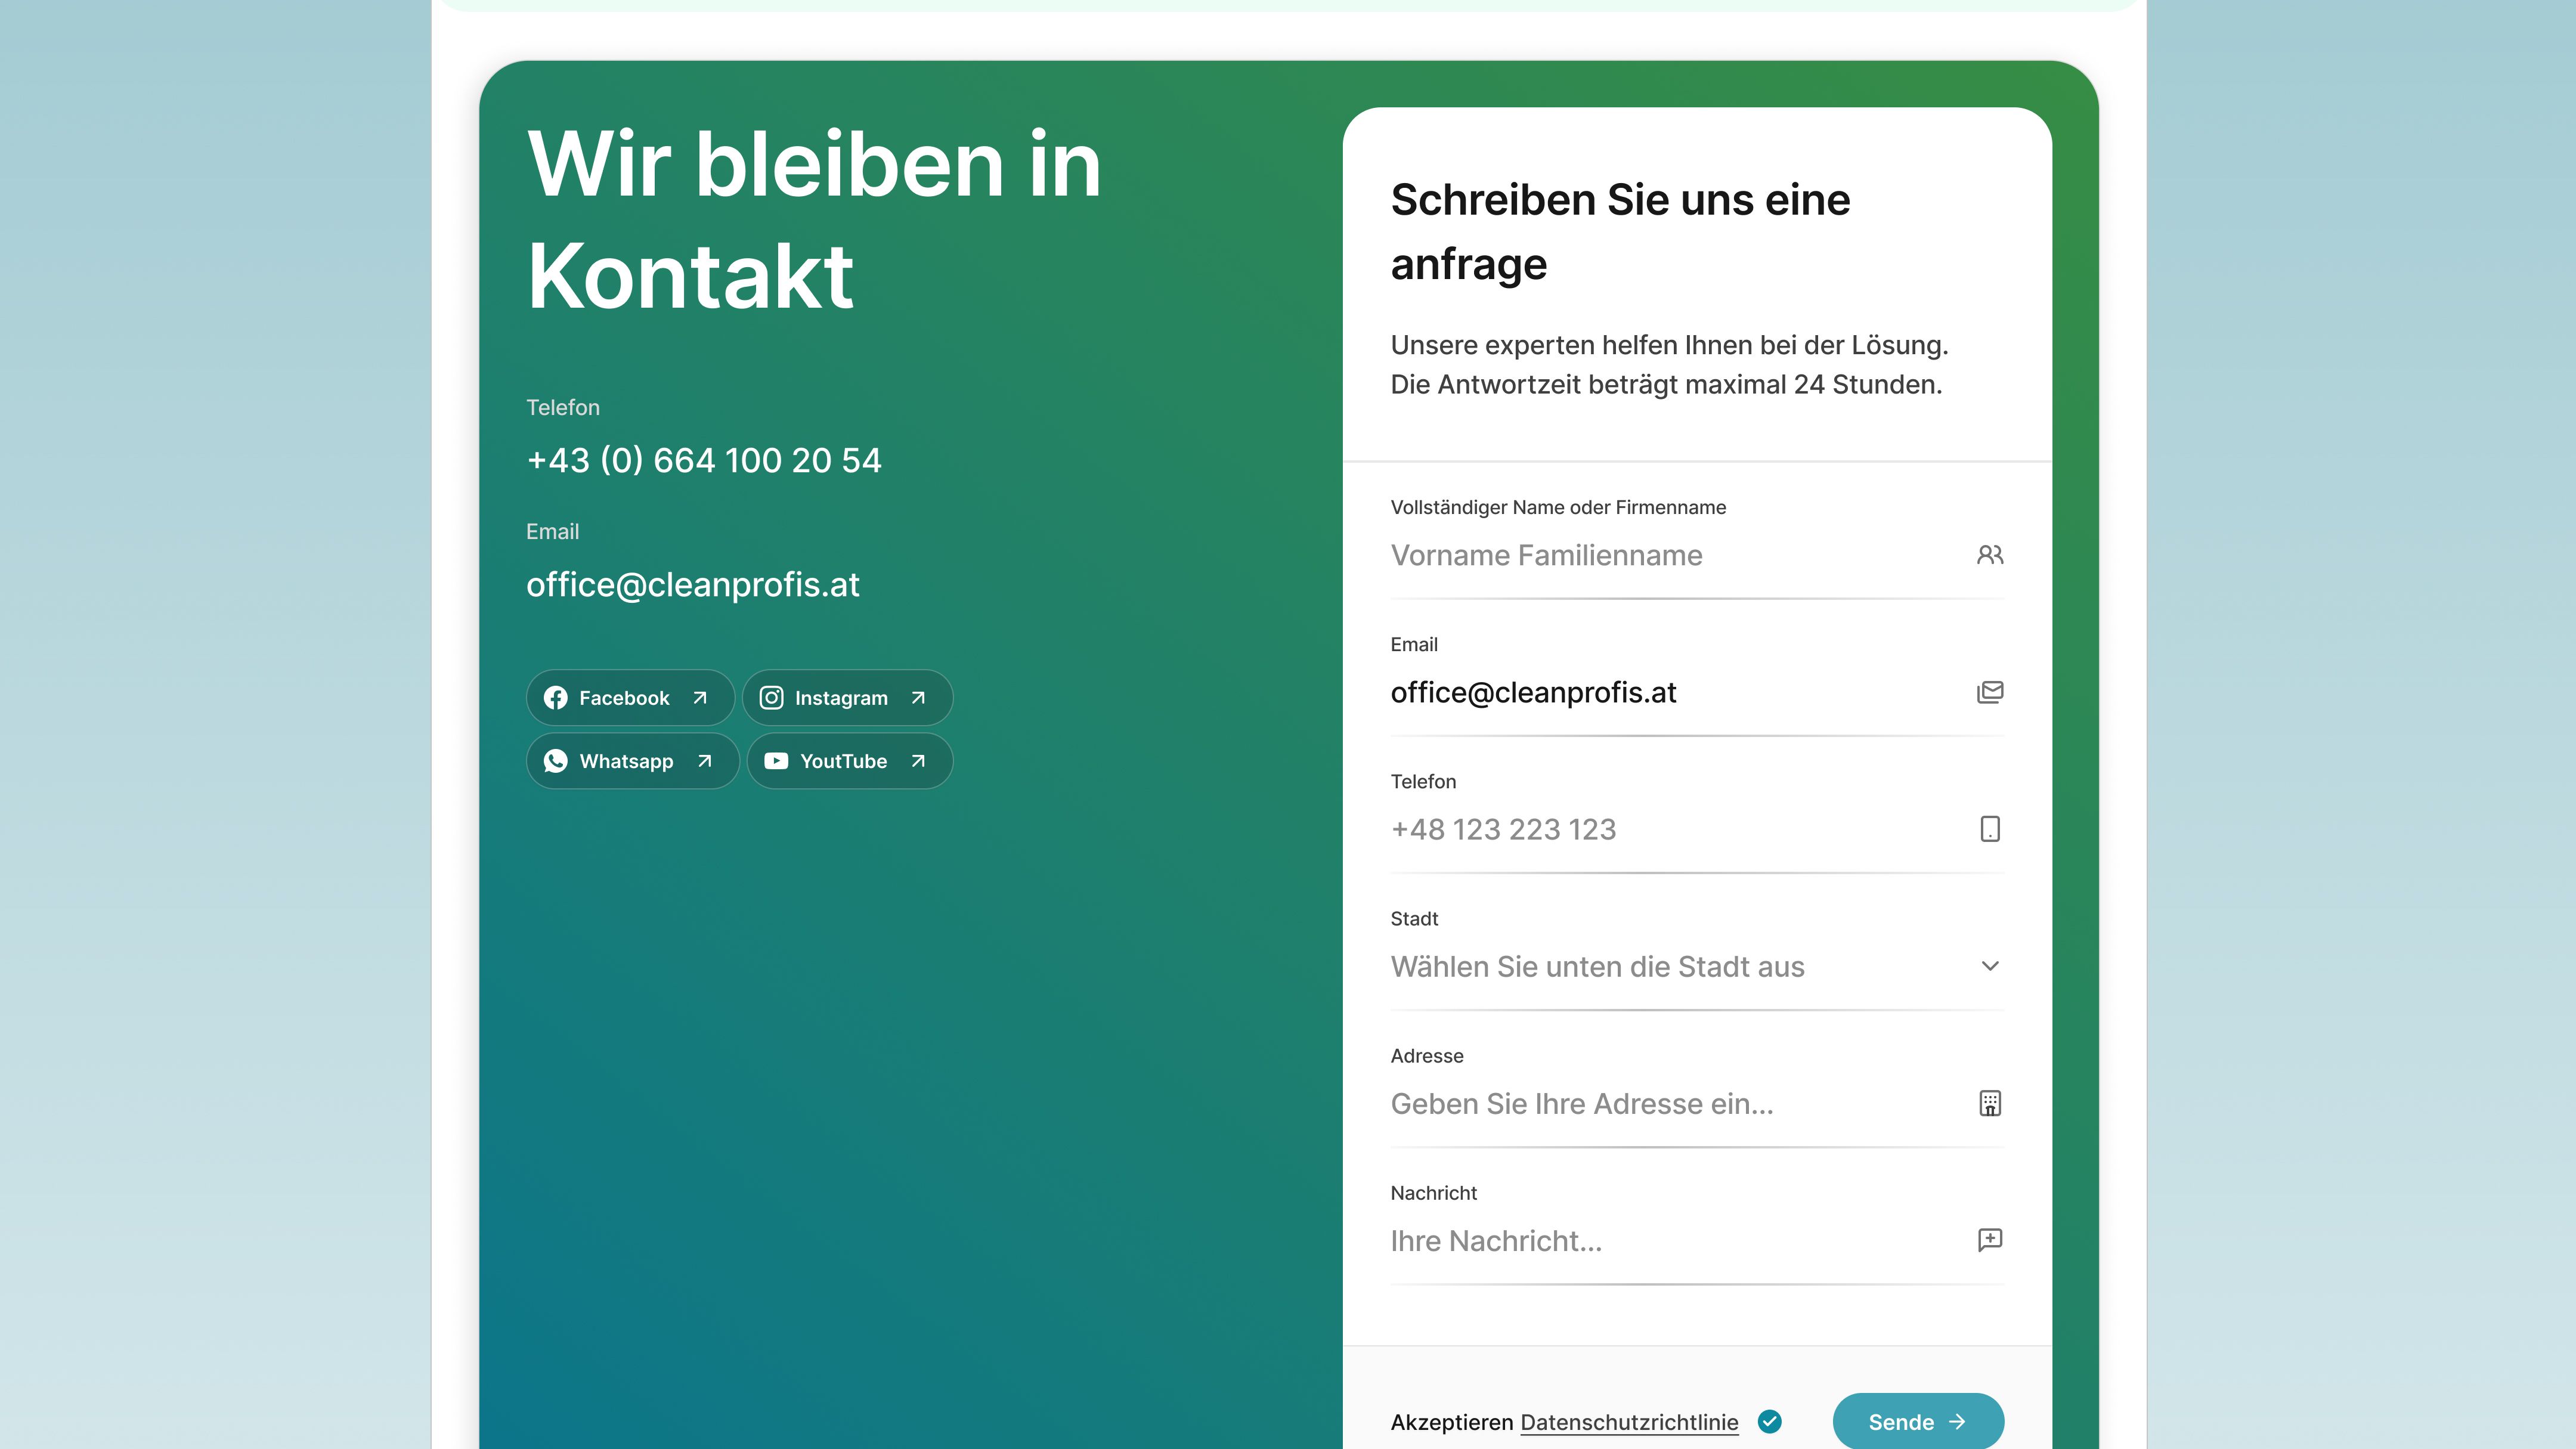
Task: Focus the Telefon input with +48 placeholder
Action: click(x=1697, y=829)
